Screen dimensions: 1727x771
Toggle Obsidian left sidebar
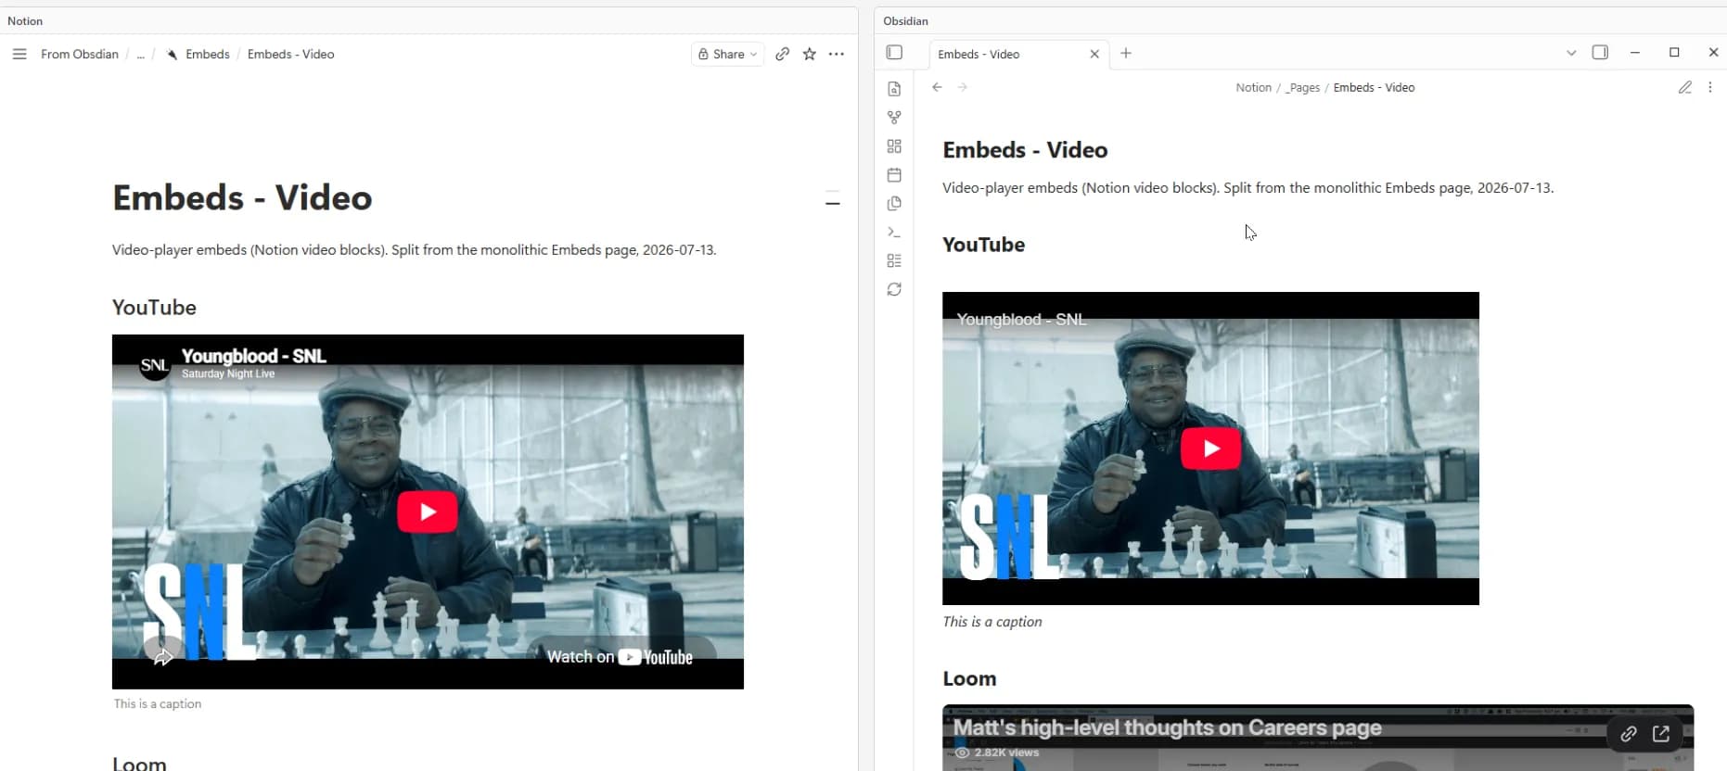(x=894, y=53)
